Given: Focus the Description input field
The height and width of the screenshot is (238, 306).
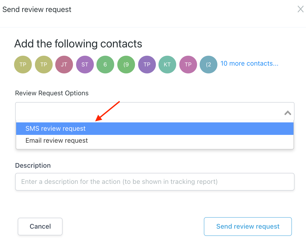Looking at the screenshot, I should pos(155,181).
